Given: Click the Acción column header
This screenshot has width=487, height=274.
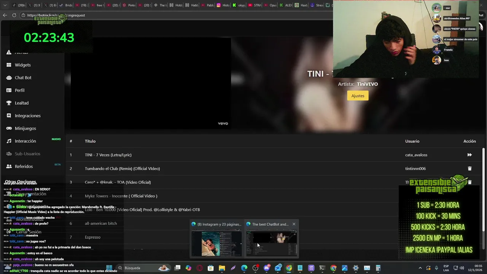Looking at the screenshot, I should point(469,141).
